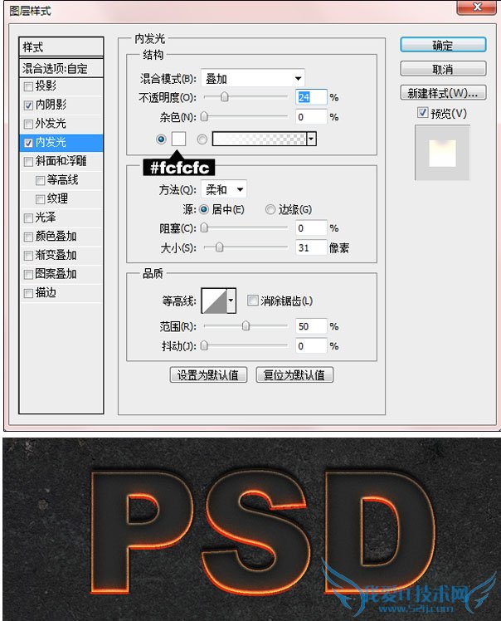Screen dimensions: 501x621
Task: Click the 大小 size slider handle
Action: 219,247
